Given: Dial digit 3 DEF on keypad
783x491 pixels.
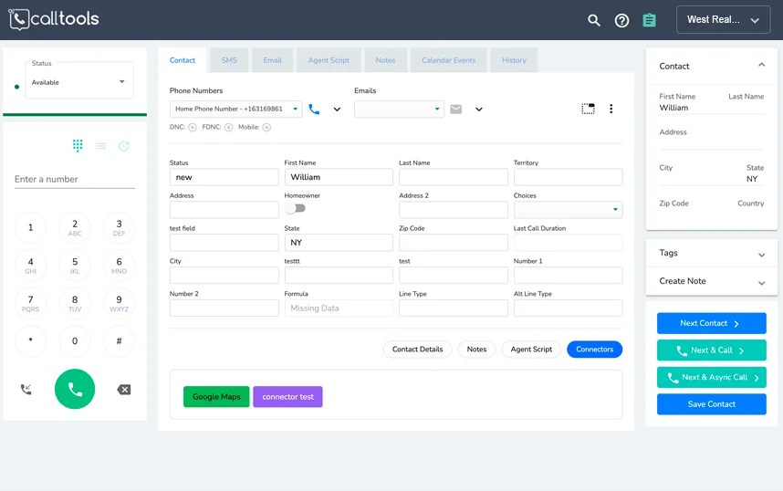Looking at the screenshot, I should point(119,227).
